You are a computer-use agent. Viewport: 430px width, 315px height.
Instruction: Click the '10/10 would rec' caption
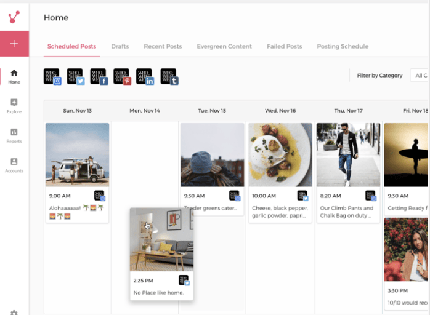408,303
